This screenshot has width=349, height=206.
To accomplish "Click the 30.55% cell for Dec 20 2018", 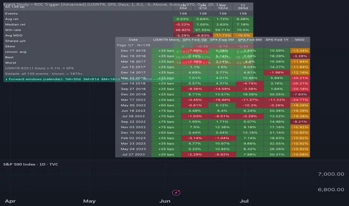I will (277, 94).
